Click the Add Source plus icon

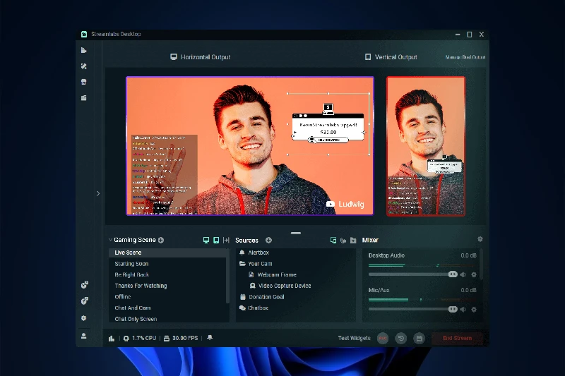[x=268, y=241]
